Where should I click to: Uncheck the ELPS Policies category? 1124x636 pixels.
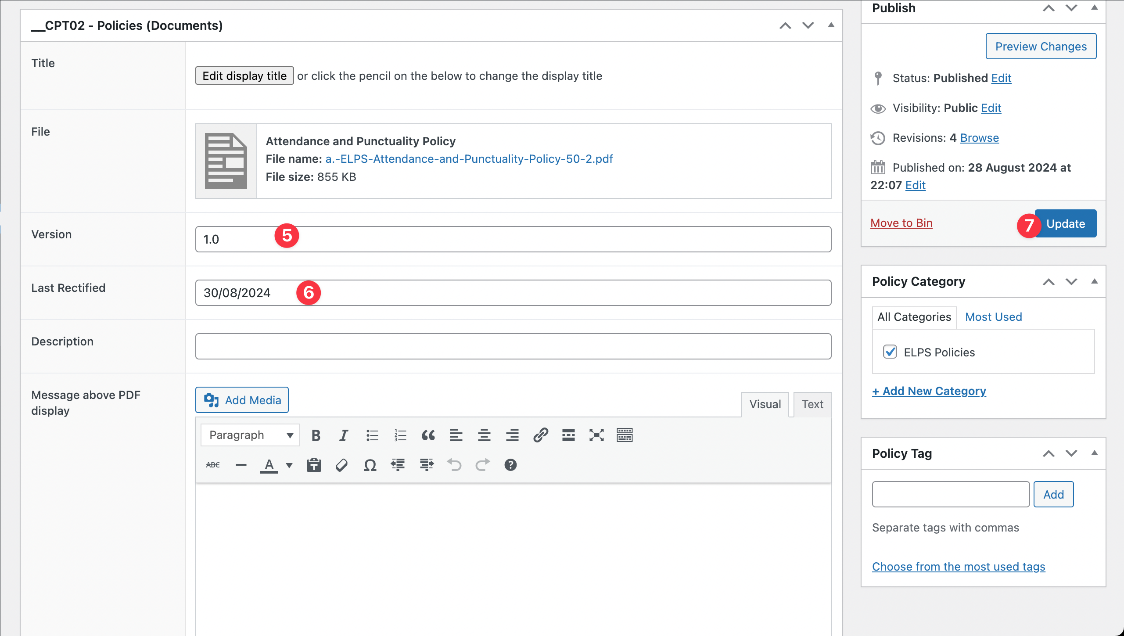[x=890, y=352]
